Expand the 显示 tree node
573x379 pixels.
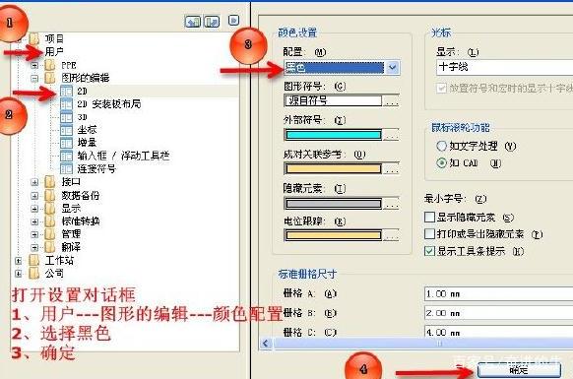pyautogui.click(x=34, y=209)
